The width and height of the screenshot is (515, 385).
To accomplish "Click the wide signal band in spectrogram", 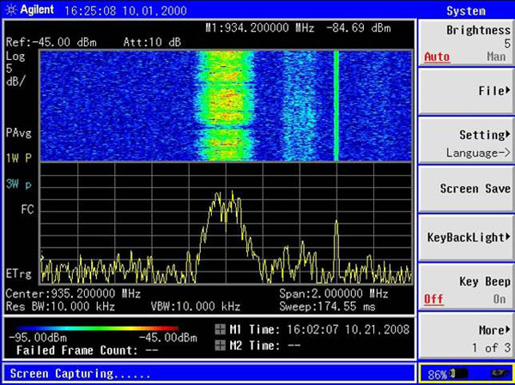I will pyautogui.click(x=226, y=105).
